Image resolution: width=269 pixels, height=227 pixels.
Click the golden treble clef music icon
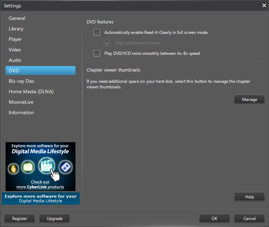[x=14, y=168]
